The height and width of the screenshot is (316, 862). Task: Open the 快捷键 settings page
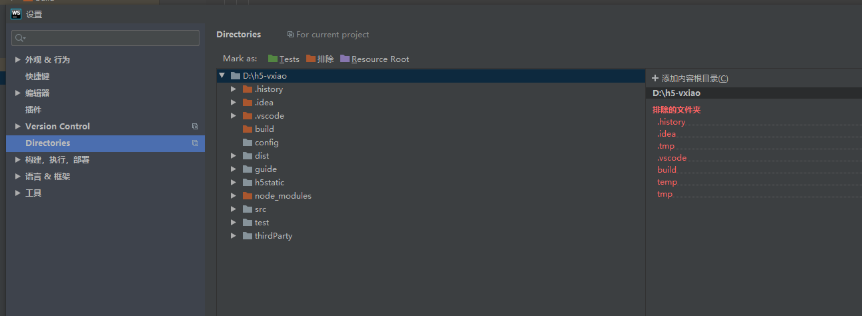click(x=37, y=76)
